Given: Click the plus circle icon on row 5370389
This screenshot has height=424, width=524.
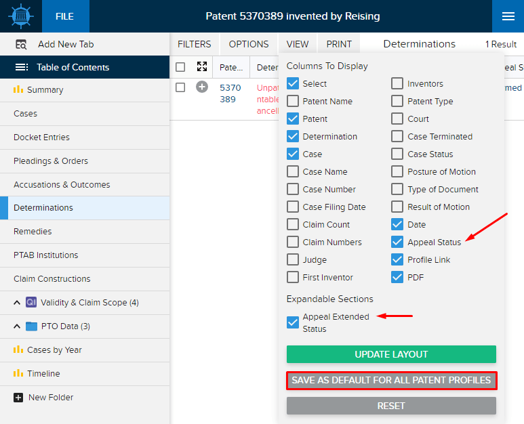Looking at the screenshot, I should (x=202, y=87).
